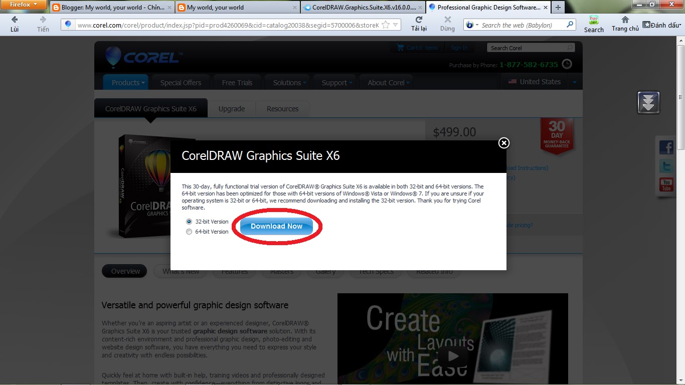Screen dimensions: 685x385
Task: Click the Overview section button
Action: (125, 271)
